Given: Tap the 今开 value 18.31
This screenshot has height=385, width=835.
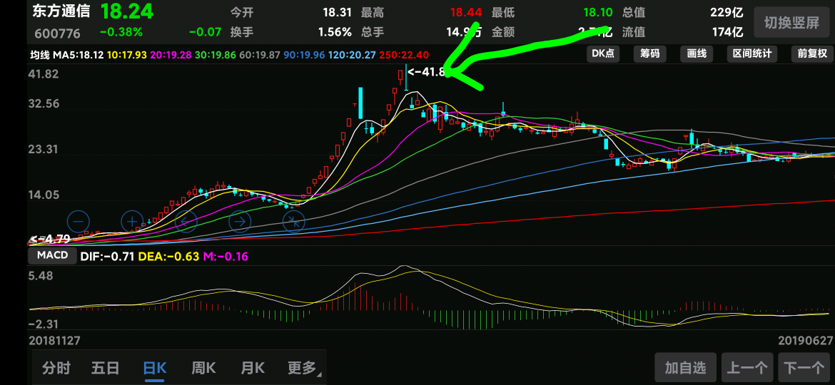Looking at the screenshot, I should click(337, 12).
